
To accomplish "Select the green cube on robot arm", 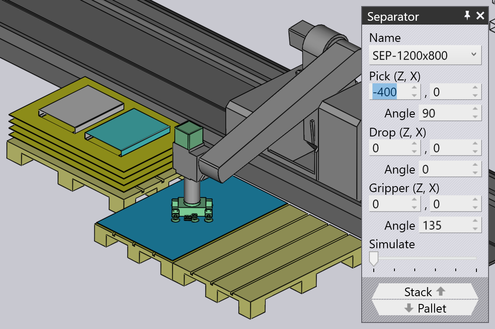I will tap(189, 135).
